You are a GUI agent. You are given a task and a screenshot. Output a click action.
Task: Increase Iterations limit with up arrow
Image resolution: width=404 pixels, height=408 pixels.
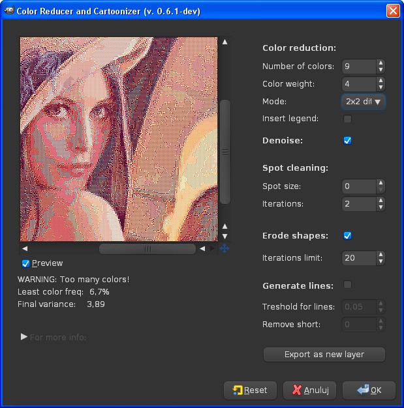381,254
